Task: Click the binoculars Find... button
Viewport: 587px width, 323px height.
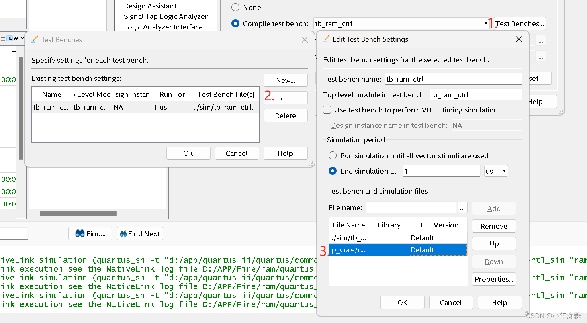Action: point(90,234)
